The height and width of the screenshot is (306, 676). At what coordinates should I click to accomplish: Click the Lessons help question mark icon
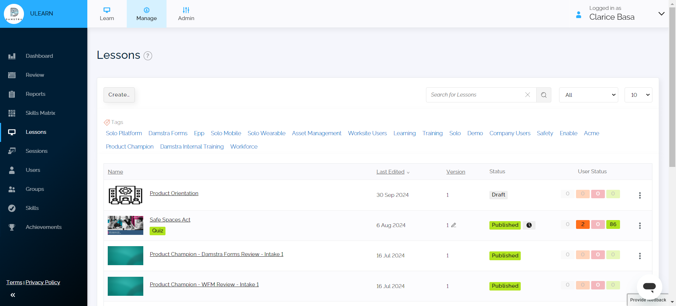tap(148, 56)
